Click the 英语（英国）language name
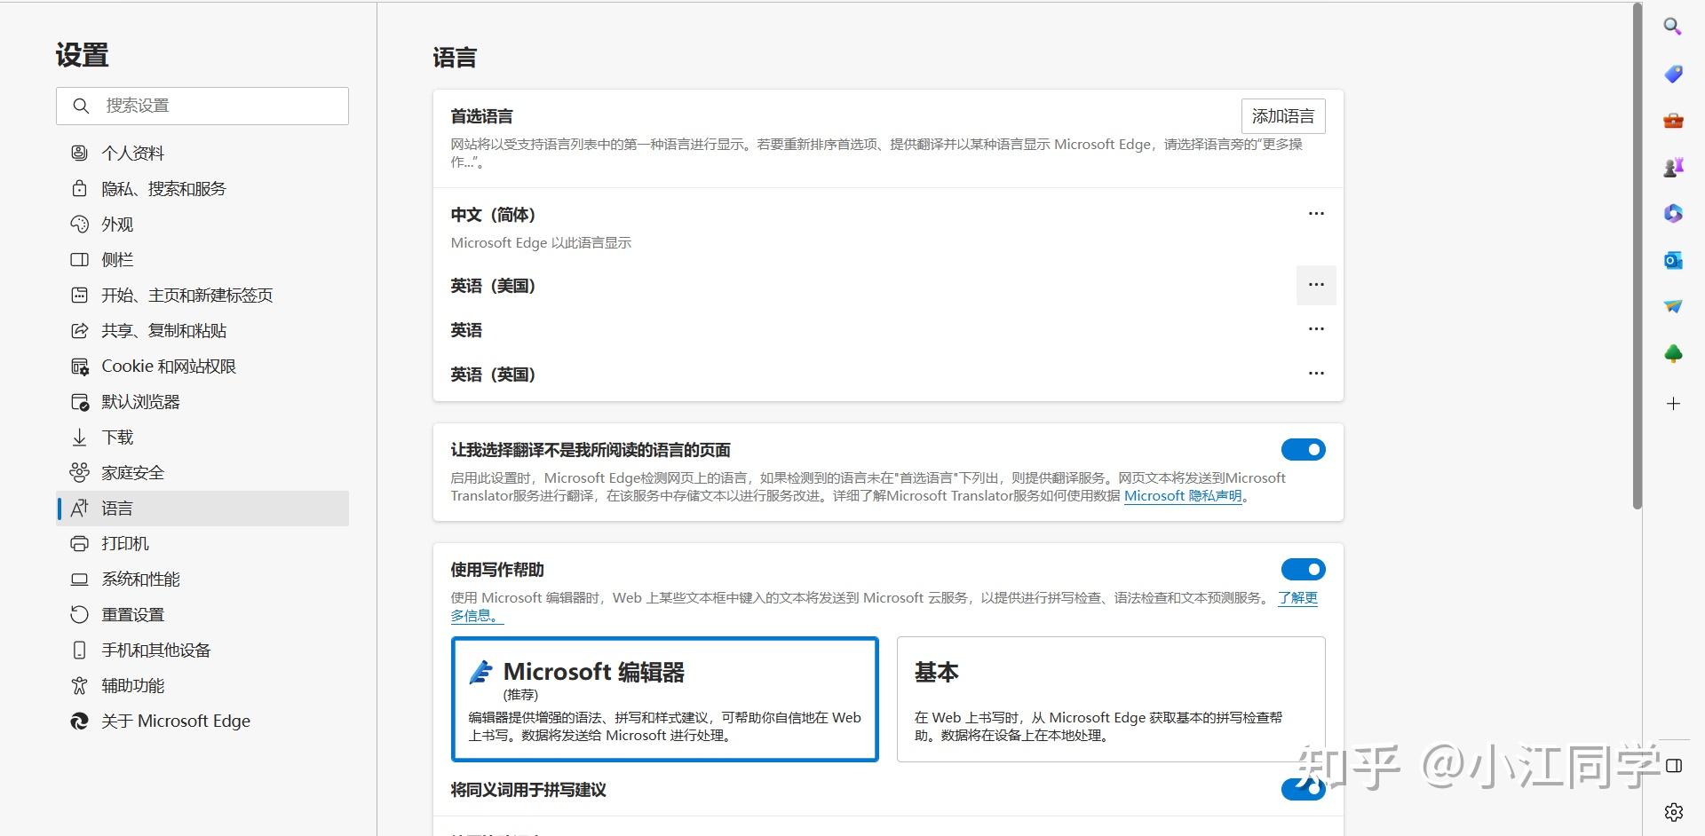This screenshot has height=836, width=1705. click(x=493, y=375)
